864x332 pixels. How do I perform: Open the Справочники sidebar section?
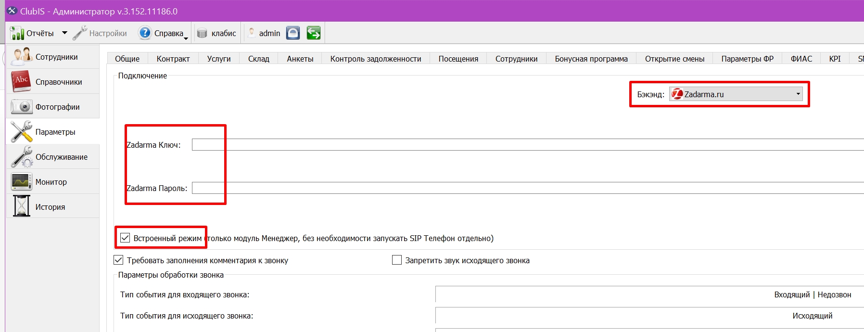pyautogui.click(x=52, y=82)
